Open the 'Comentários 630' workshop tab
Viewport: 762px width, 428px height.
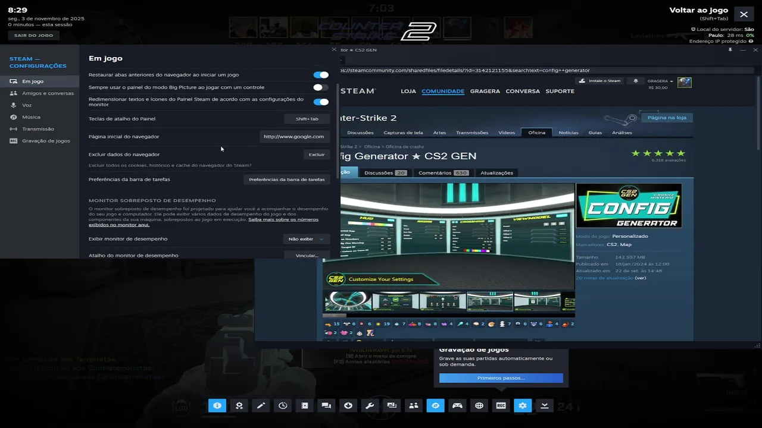pos(443,173)
